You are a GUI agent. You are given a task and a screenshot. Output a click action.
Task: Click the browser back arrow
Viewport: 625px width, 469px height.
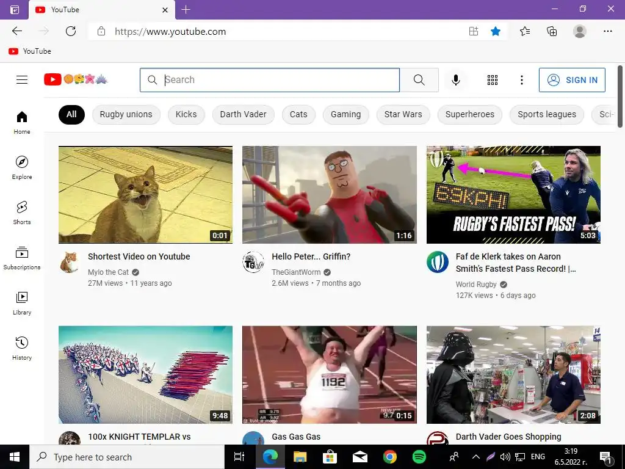point(16,31)
